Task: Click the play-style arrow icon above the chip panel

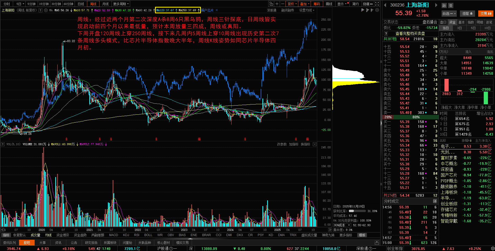Action: (367, 10)
